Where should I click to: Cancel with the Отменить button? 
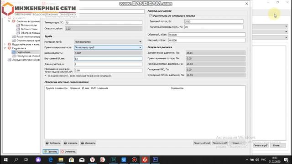pos(68,152)
